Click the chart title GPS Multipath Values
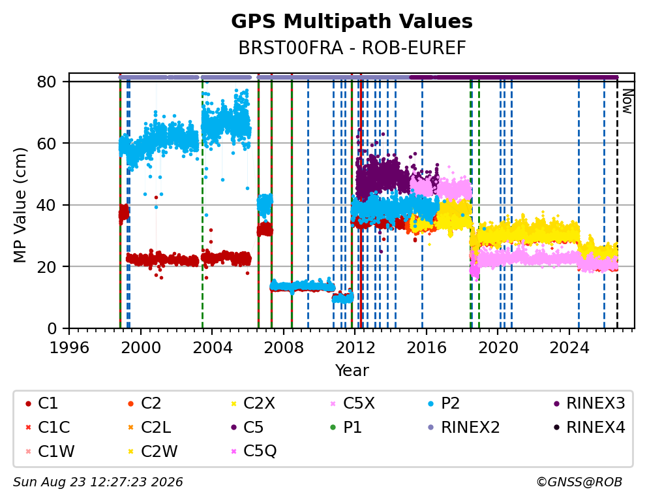The height and width of the screenshot is (502, 647). [x=352, y=22]
